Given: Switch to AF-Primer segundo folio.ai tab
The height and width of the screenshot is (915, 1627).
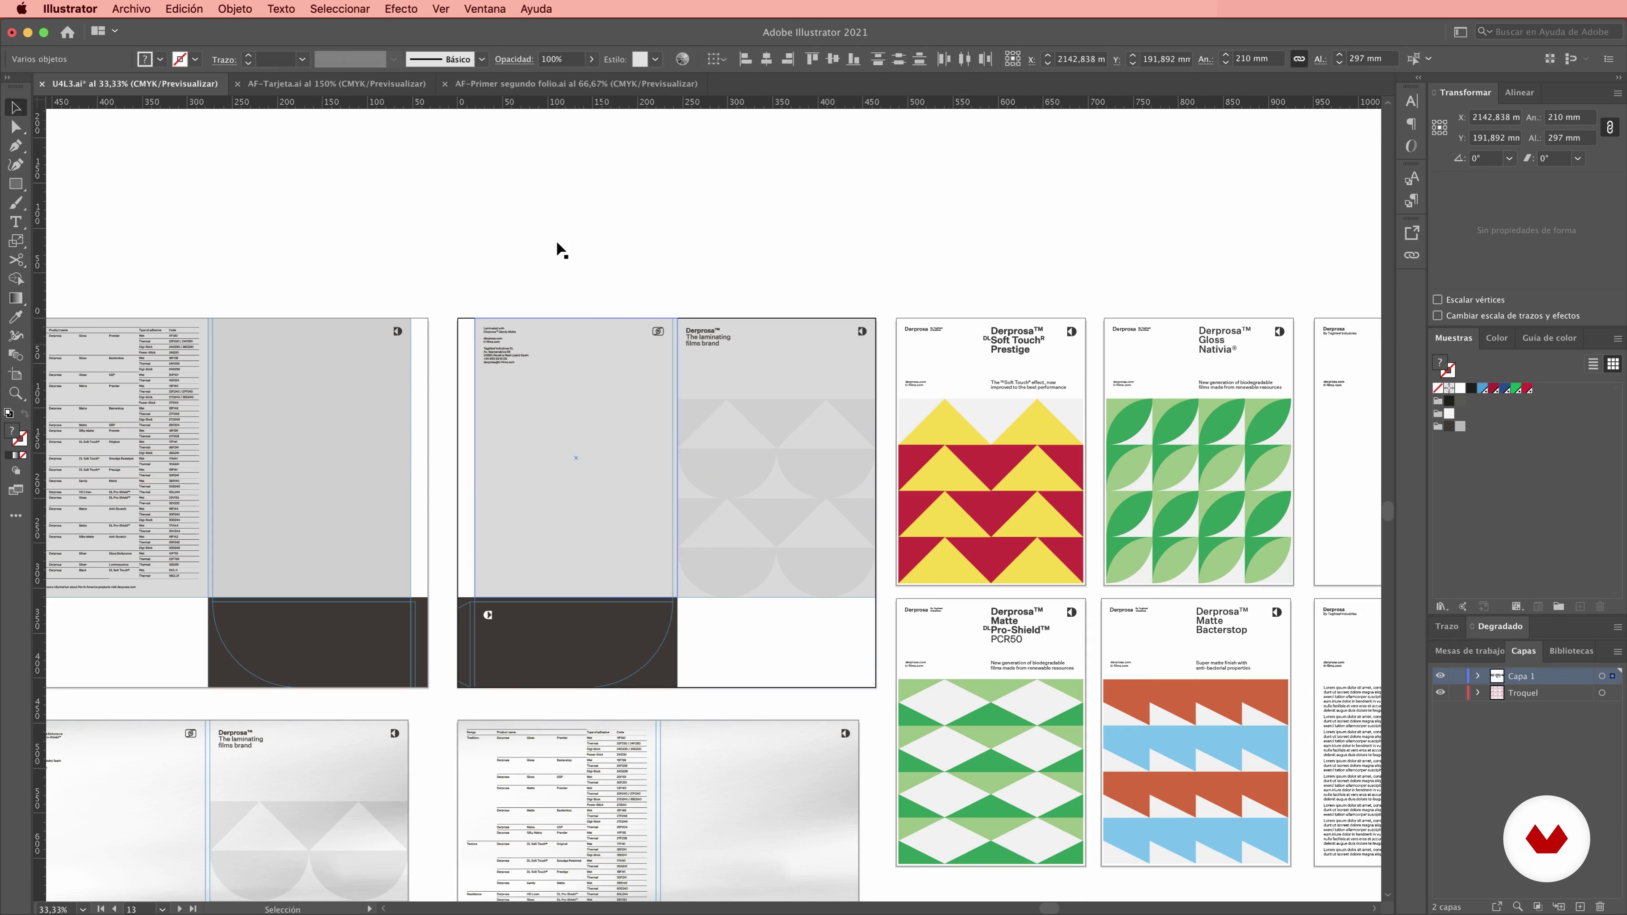Looking at the screenshot, I should coord(576,83).
